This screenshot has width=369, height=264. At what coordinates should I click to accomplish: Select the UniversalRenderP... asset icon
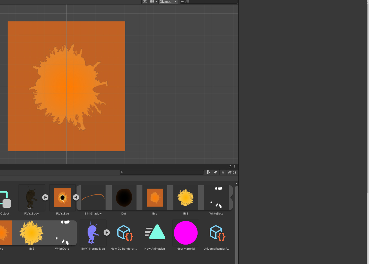[x=217, y=233]
